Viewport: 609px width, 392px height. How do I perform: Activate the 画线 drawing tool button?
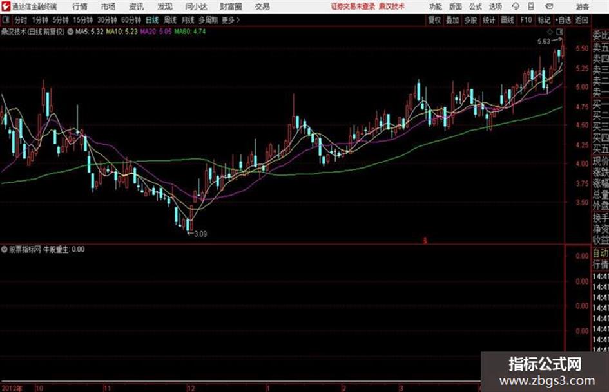tap(507, 20)
